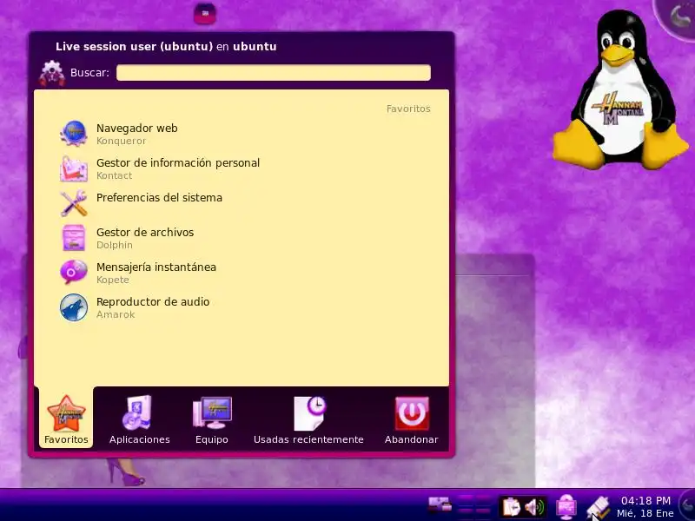
Task: Open Amarok wolf icon
Action: 74,307
